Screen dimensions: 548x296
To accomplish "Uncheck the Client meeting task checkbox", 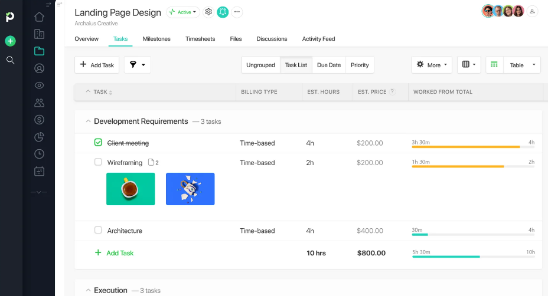I will [x=98, y=143].
